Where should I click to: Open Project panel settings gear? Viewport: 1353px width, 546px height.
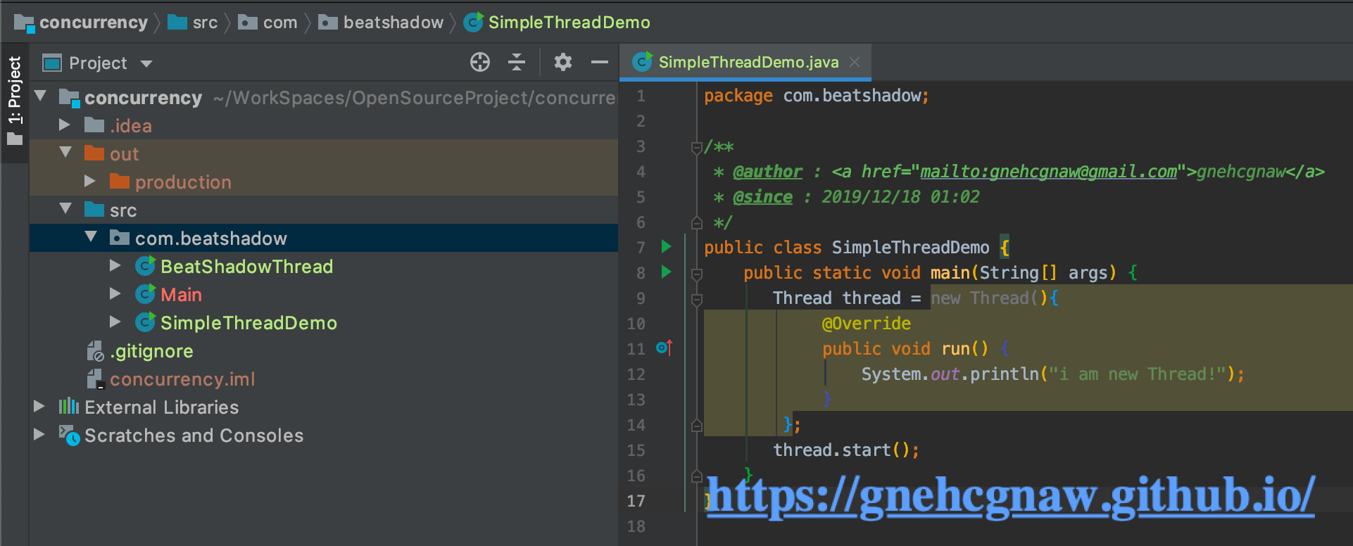(562, 63)
